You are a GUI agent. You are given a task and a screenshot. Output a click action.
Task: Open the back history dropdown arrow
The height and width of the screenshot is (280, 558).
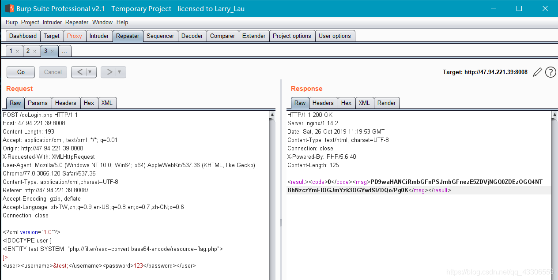point(90,72)
